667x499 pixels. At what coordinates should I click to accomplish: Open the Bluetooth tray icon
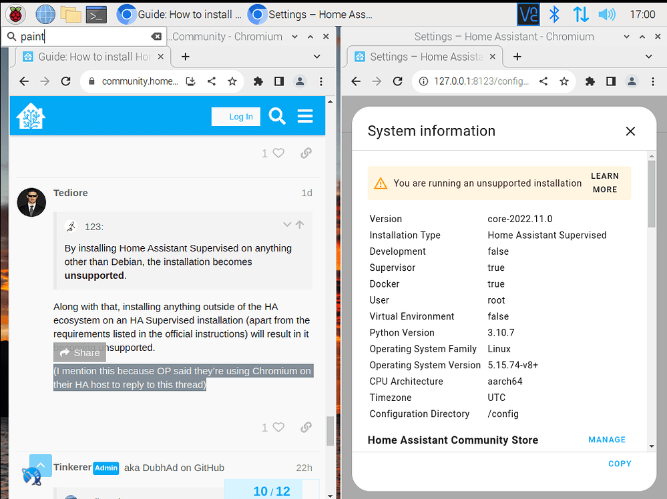click(555, 13)
